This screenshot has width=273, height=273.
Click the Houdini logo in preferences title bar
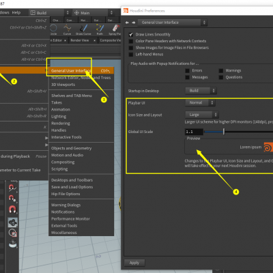pyautogui.click(x=126, y=11)
